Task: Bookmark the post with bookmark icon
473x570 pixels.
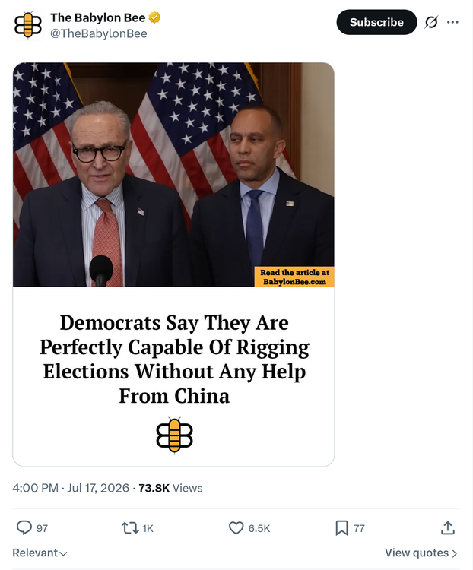Action: click(x=341, y=528)
